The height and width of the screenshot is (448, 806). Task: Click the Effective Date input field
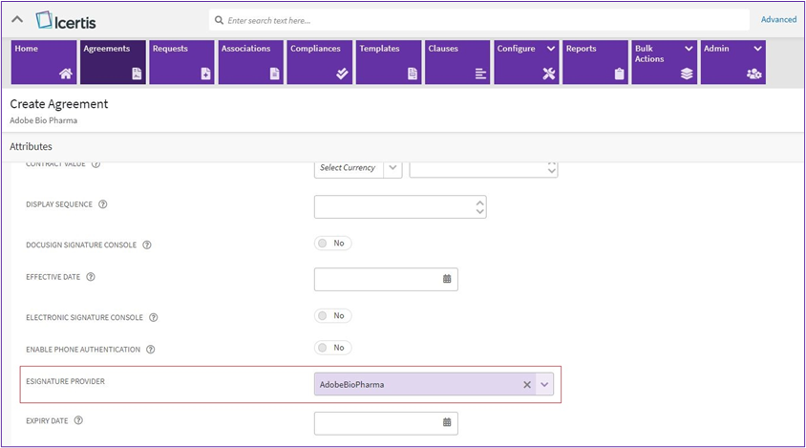click(376, 279)
